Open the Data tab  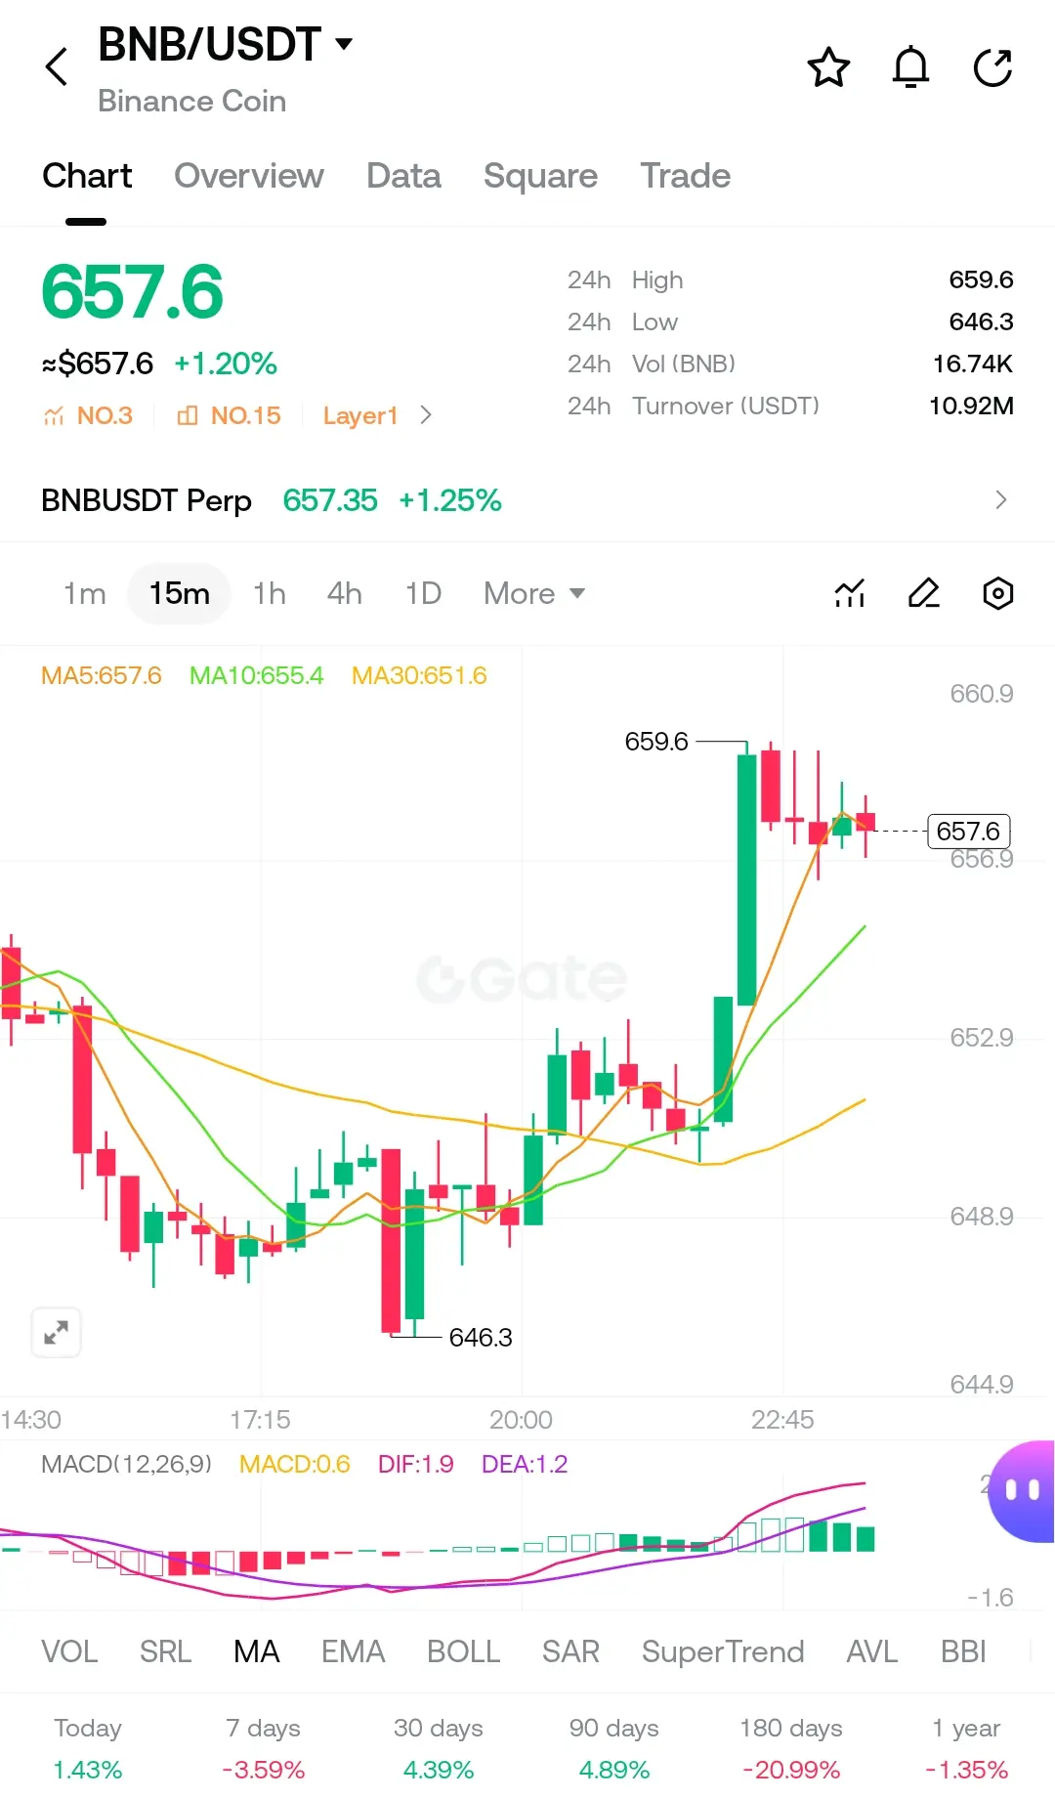click(403, 176)
